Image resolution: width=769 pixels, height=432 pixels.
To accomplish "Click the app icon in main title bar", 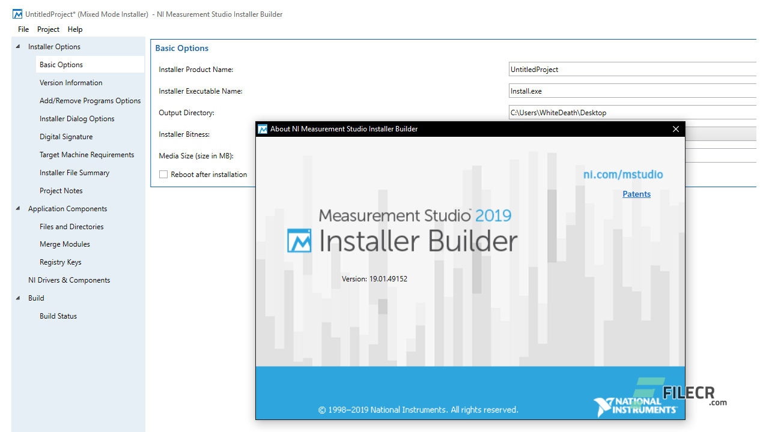I will [x=17, y=14].
